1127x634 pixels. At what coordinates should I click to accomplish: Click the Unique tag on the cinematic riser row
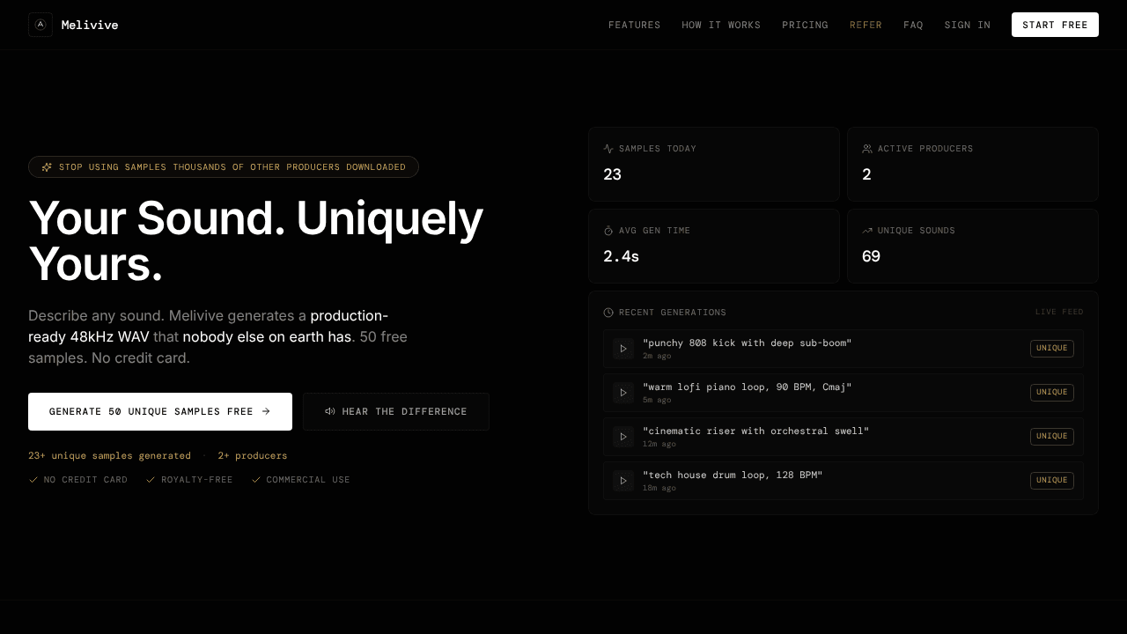[x=1052, y=437]
